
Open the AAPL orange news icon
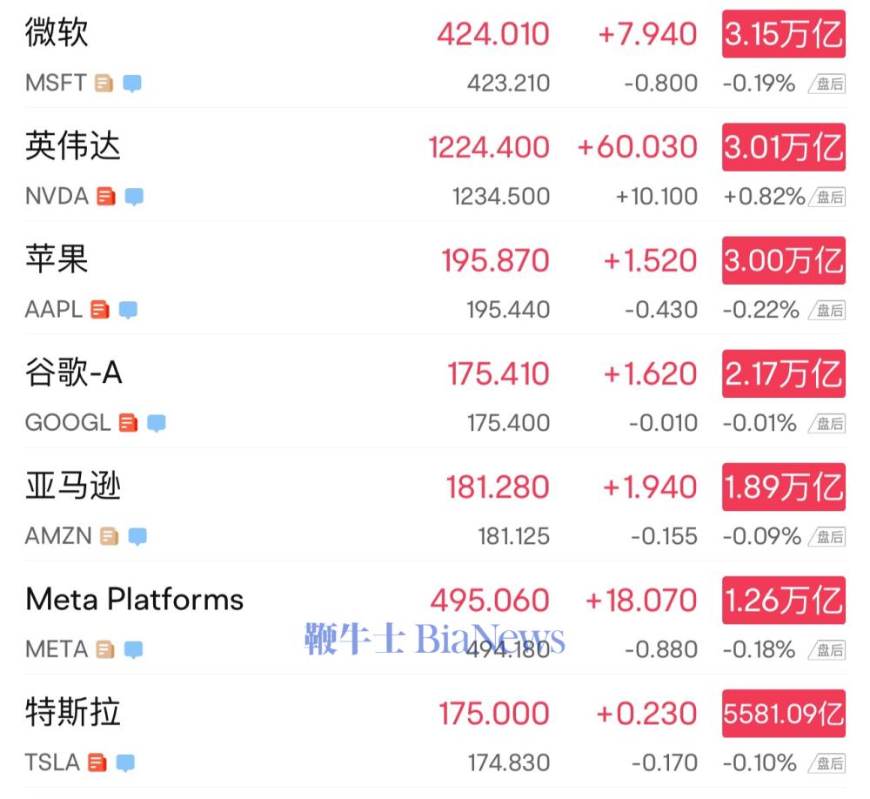click(100, 310)
